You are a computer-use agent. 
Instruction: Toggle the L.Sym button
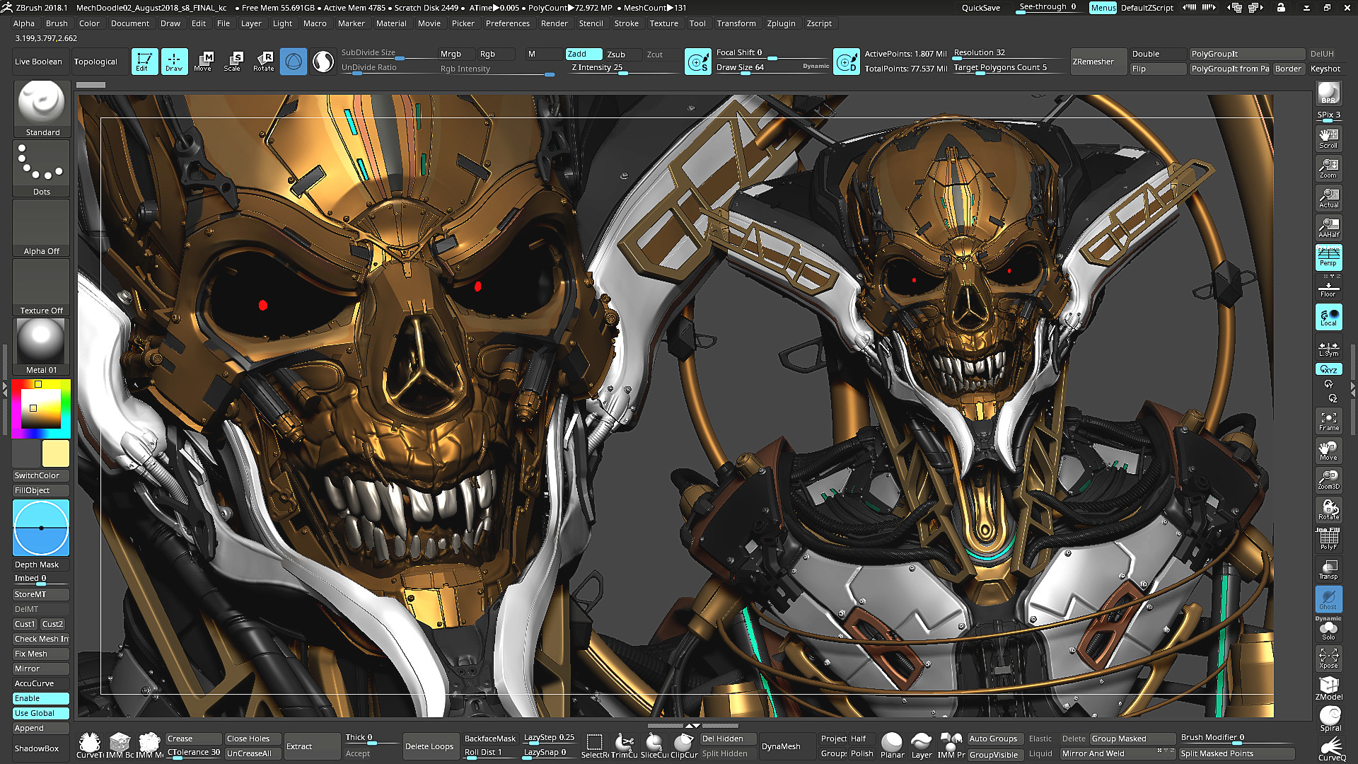tap(1328, 349)
